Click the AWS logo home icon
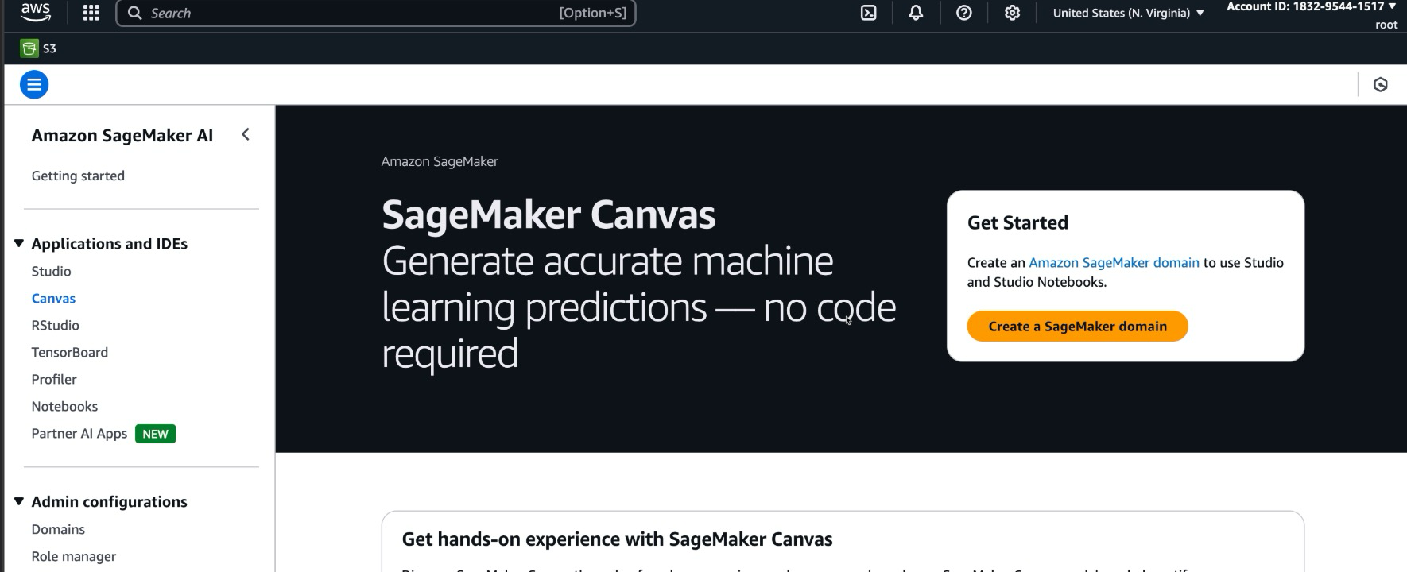 pyautogui.click(x=36, y=11)
